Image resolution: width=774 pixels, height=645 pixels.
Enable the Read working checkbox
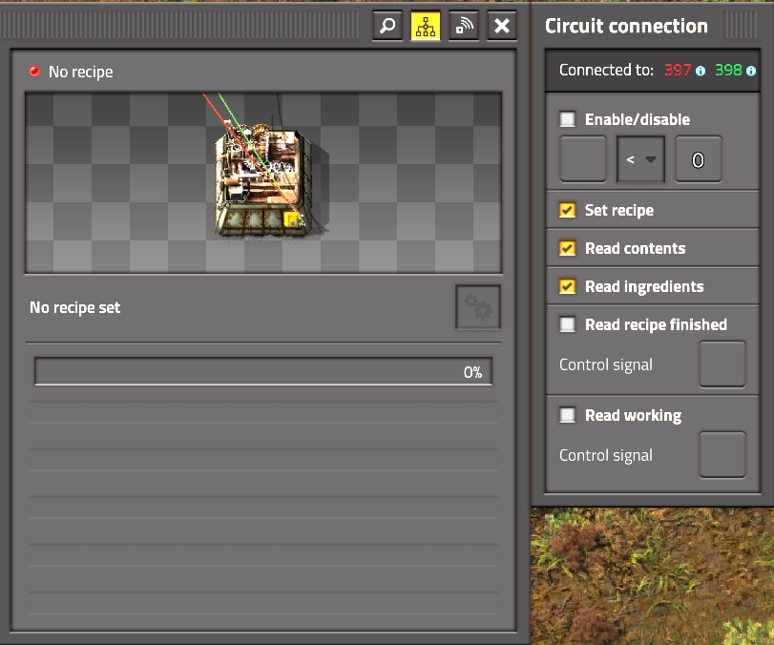pyautogui.click(x=567, y=415)
